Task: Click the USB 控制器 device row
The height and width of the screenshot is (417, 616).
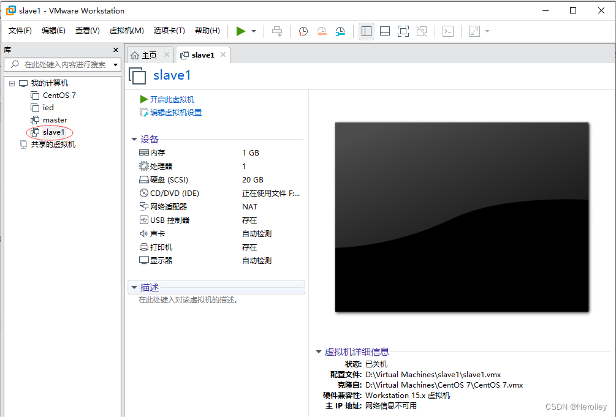Action: (x=220, y=220)
